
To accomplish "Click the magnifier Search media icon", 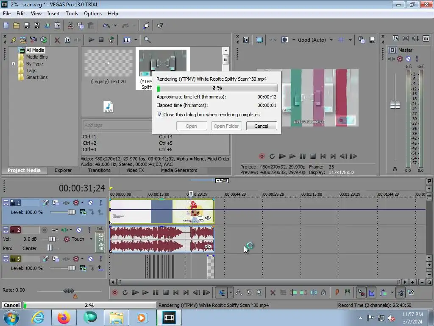I will pos(147,40).
